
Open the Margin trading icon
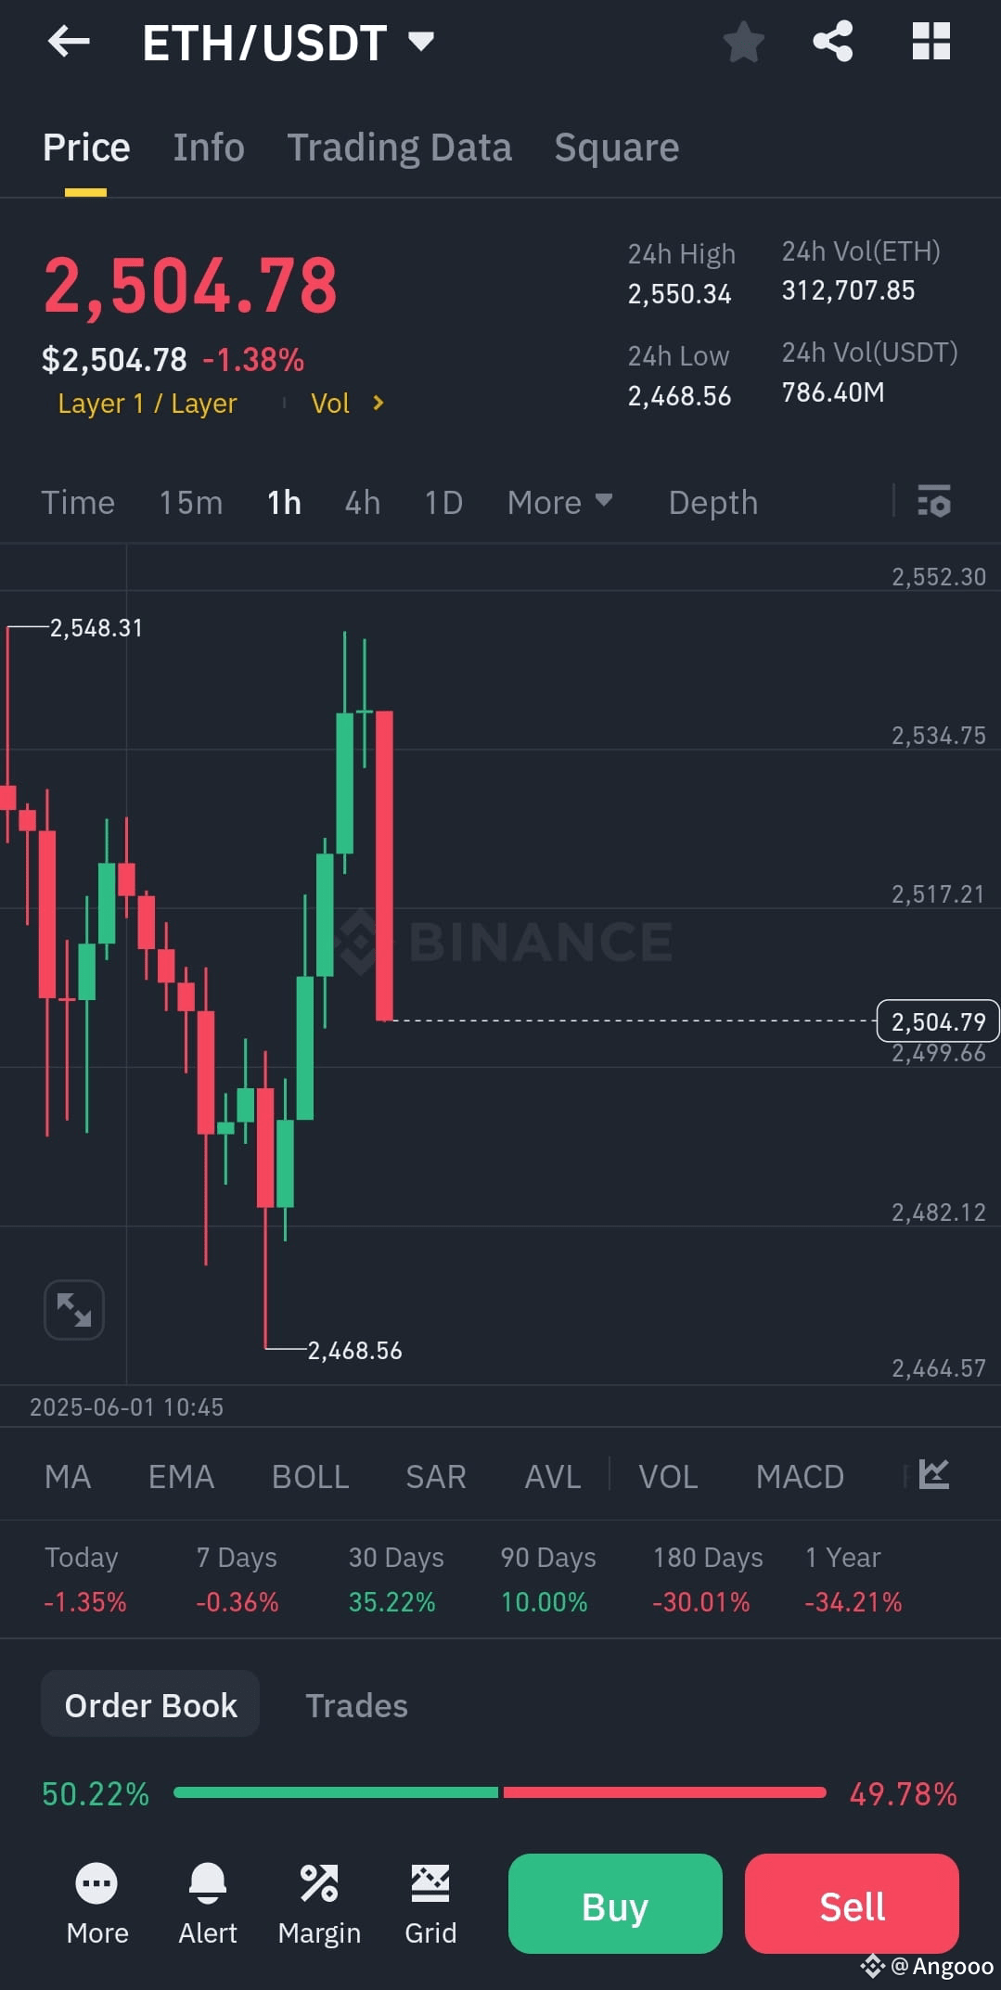point(319,1884)
